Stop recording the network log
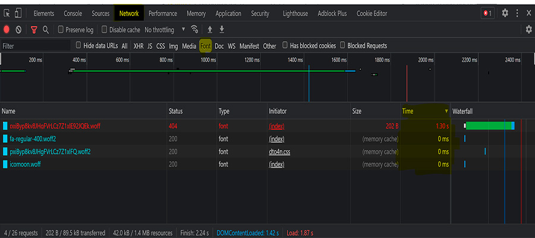535x238 pixels. click(x=7, y=29)
